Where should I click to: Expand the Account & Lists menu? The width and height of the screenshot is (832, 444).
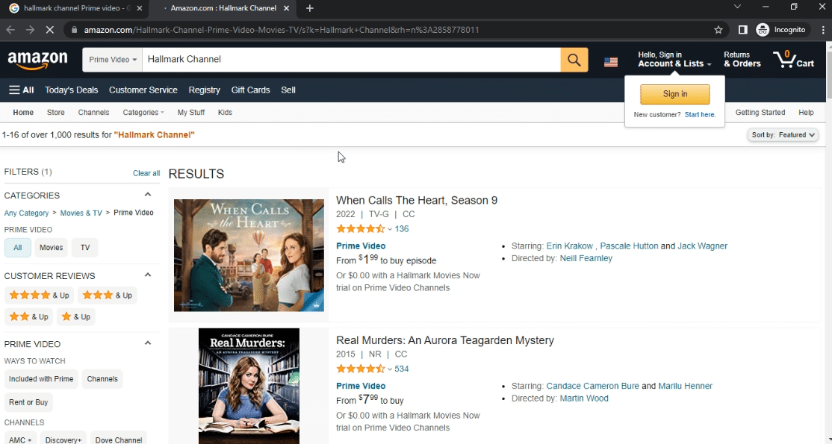tap(674, 60)
